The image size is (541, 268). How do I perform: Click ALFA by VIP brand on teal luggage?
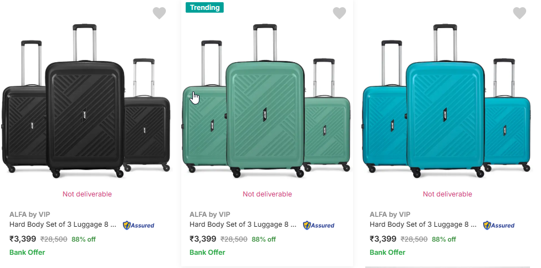tap(389, 214)
